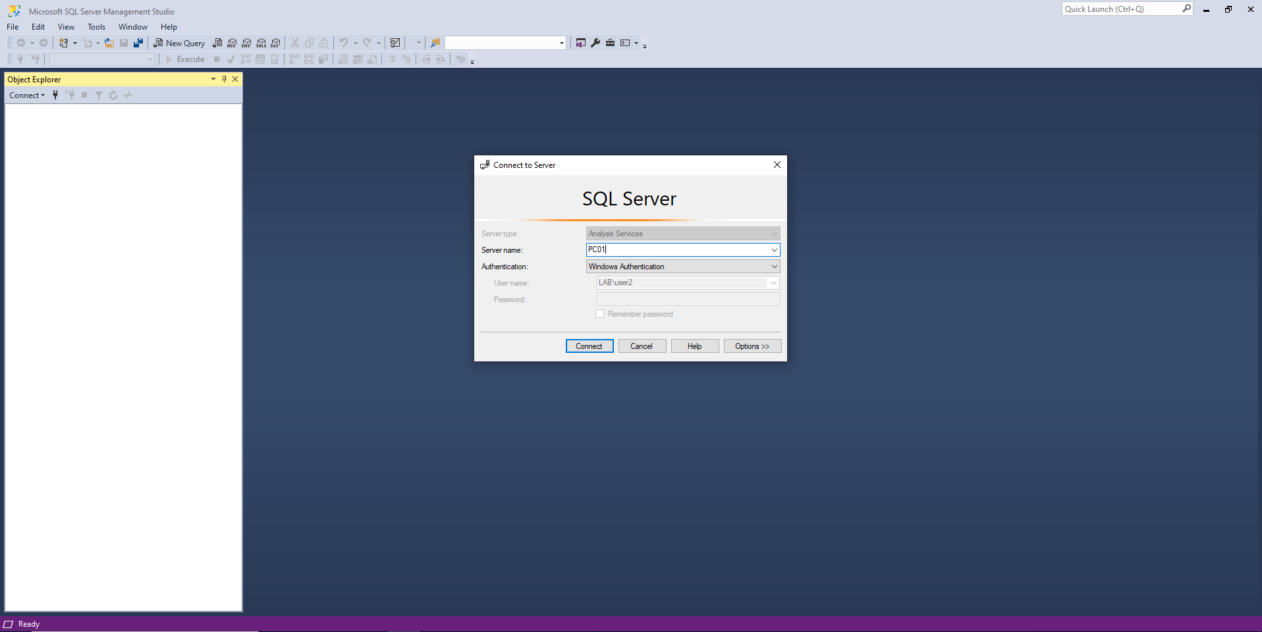Click the Navigate Backward arrow
The width and height of the screenshot is (1262, 632).
click(x=21, y=43)
